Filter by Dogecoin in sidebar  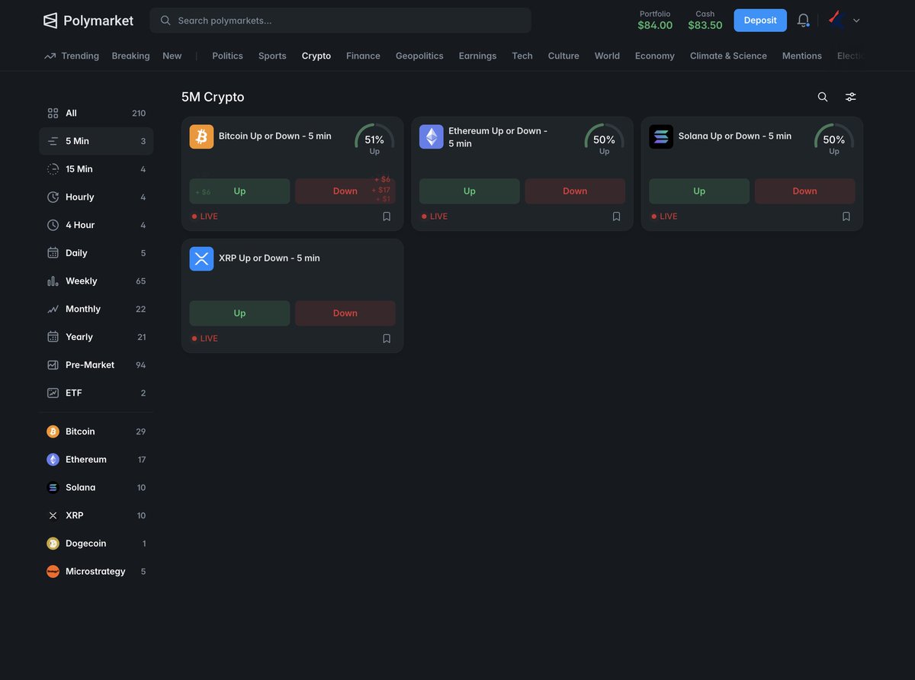click(x=96, y=544)
